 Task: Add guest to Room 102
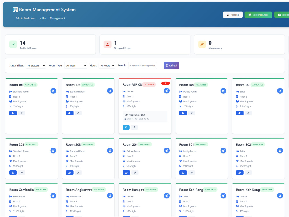coord(70,113)
